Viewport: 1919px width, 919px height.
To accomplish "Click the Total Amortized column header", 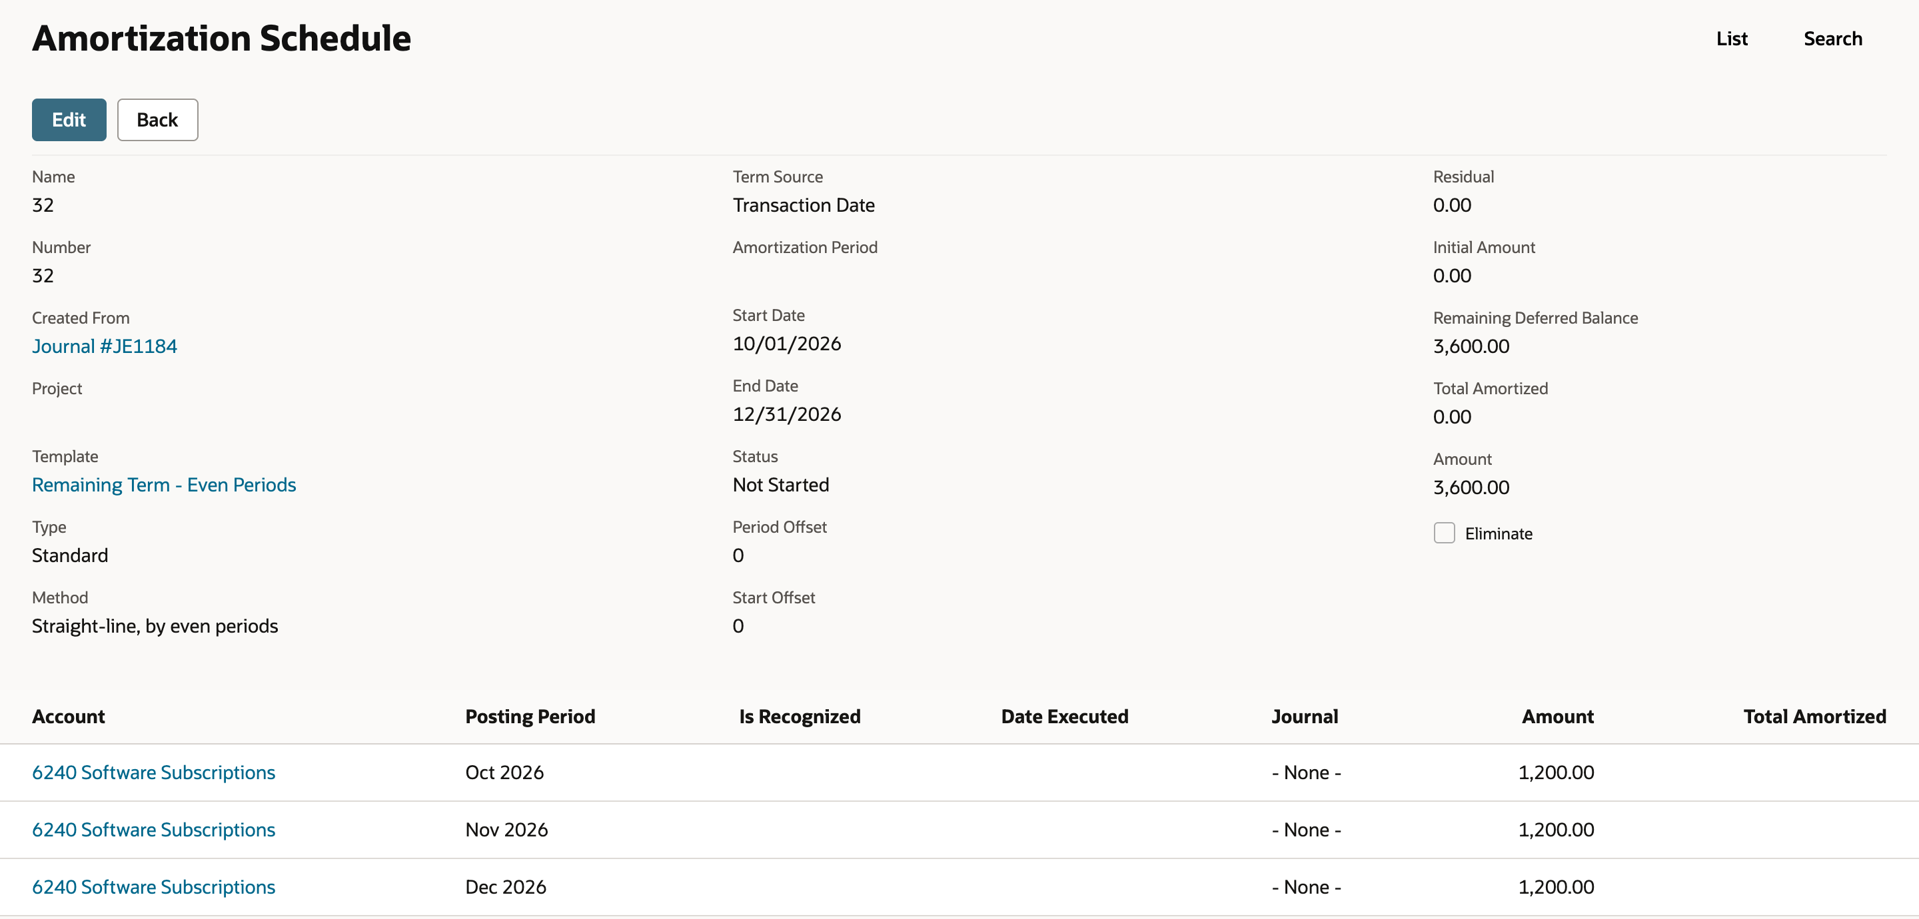I will [1814, 717].
